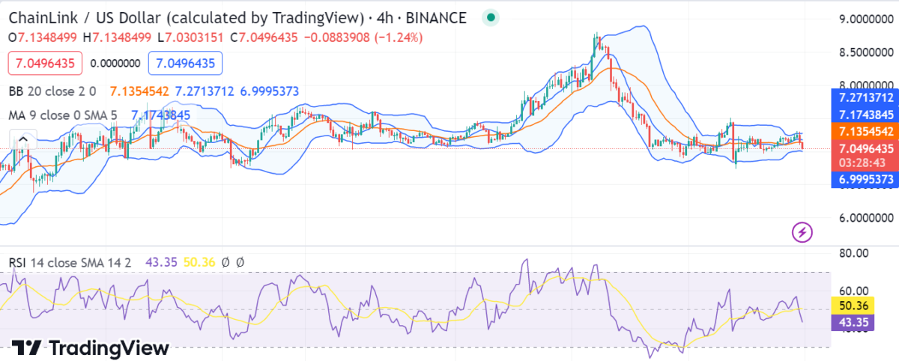899x361 pixels.
Task: Click the blue 7.2713712 upper band label
Action: [x=865, y=98]
